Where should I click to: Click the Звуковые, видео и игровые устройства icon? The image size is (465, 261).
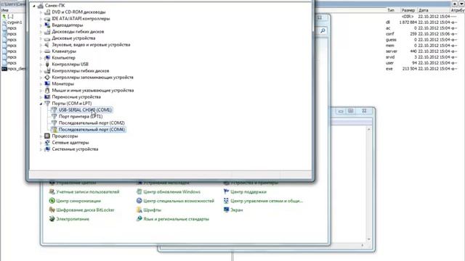(x=46, y=45)
